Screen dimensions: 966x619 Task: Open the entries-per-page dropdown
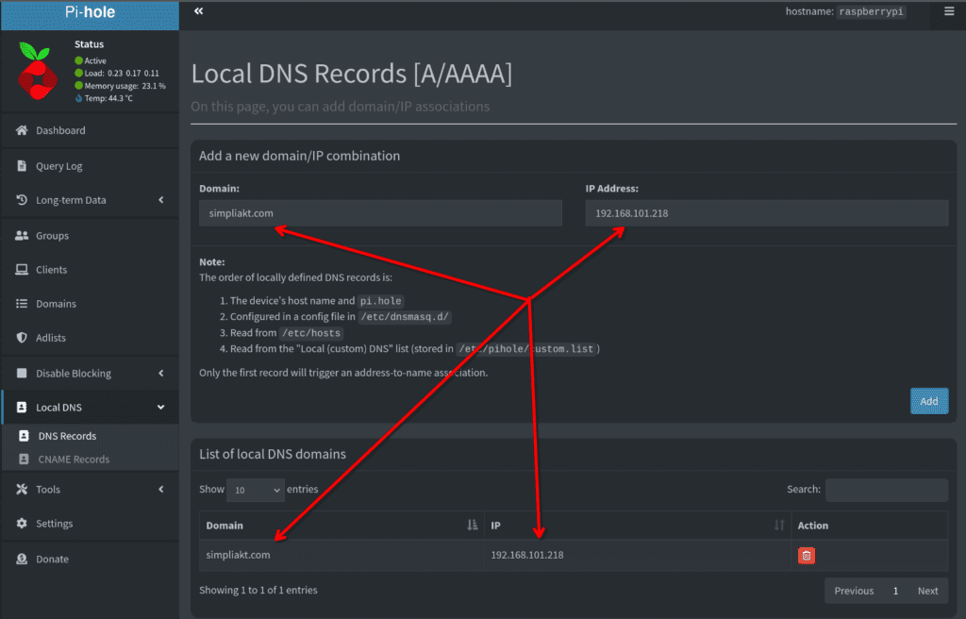255,490
